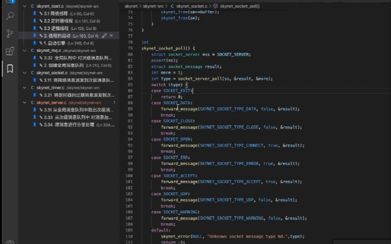Click the 'default:' label on line 109
Viewport: 391px width, 244px height.
tap(161, 230)
